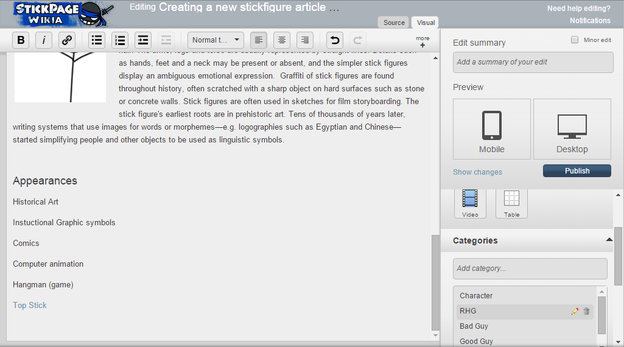Image resolution: width=624 pixels, height=347 pixels.
Task: Switch to Source editing tab
Action: [x=394, y=23]
